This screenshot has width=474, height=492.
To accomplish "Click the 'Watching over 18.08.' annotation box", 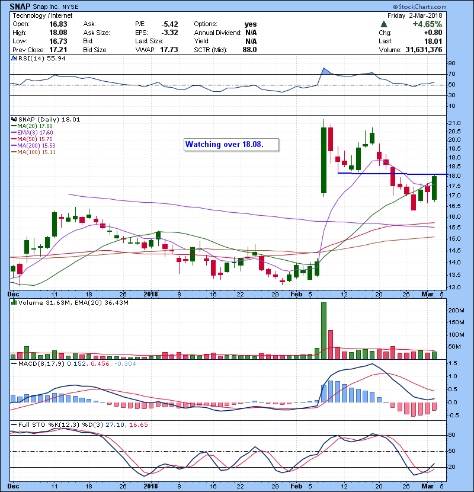I will tap(231, 145).
